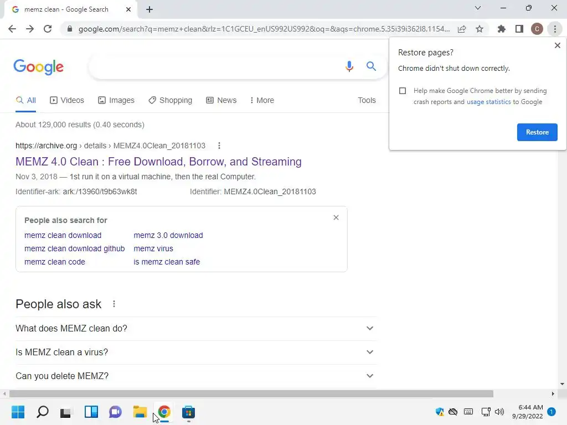Click the horizontal scrollbar thumb
The height and width of the screenshot is (425, 567).
coord(251,393)
